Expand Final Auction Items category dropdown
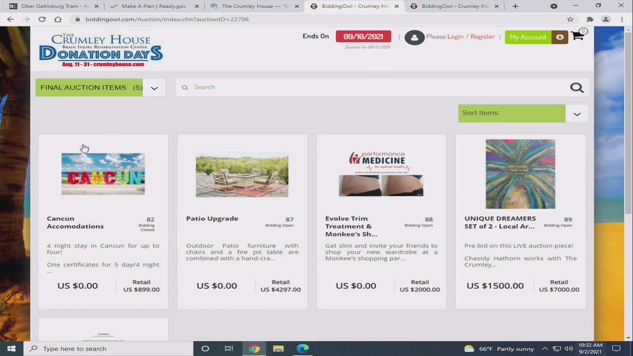The image size is (633, 356). click(154, 88)
